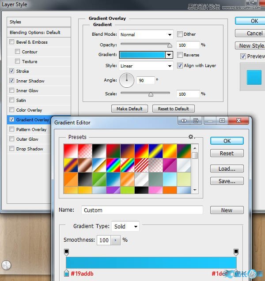Uncheck the Inner Shadow style

pos(11,81)
